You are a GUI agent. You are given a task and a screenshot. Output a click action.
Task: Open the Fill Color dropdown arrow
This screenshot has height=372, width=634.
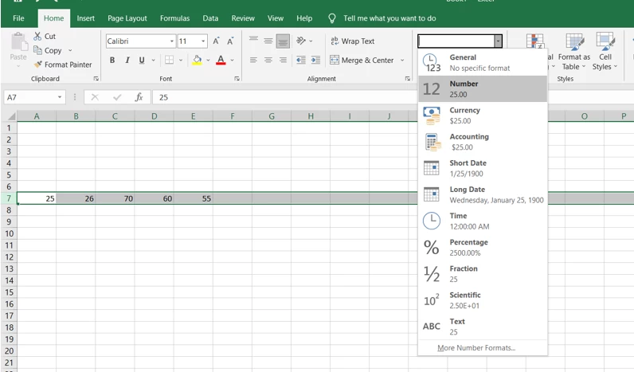pyautogui.click(x=208, y=60)
